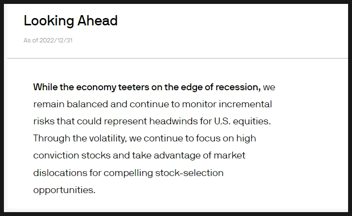Click the text 'U.S. equities.'
The width and height of the screenshot is (352, 216).
[242, 121]
